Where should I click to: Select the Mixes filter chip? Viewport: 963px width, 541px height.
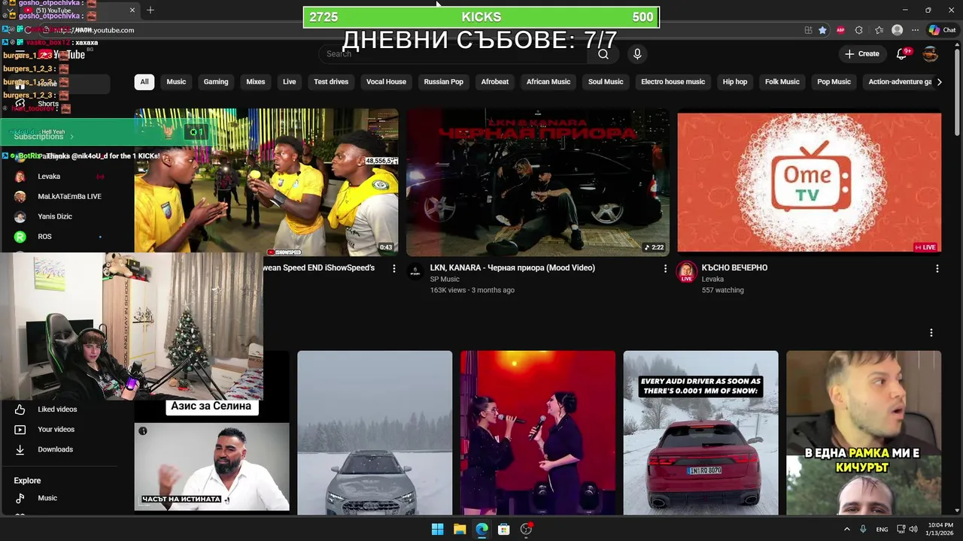tap(256, 82)
